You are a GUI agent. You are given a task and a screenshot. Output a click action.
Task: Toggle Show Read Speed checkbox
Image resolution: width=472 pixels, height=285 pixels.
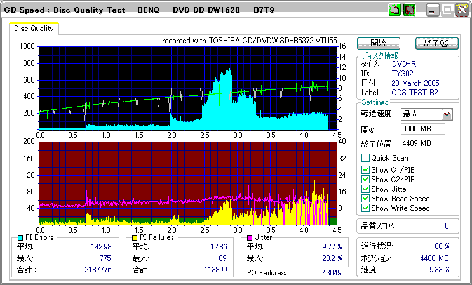tap(365, 199)
